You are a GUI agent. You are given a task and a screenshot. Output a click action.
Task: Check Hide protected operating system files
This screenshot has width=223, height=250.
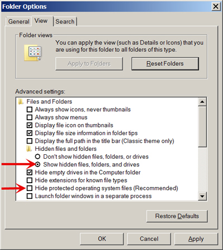[30, 188]
